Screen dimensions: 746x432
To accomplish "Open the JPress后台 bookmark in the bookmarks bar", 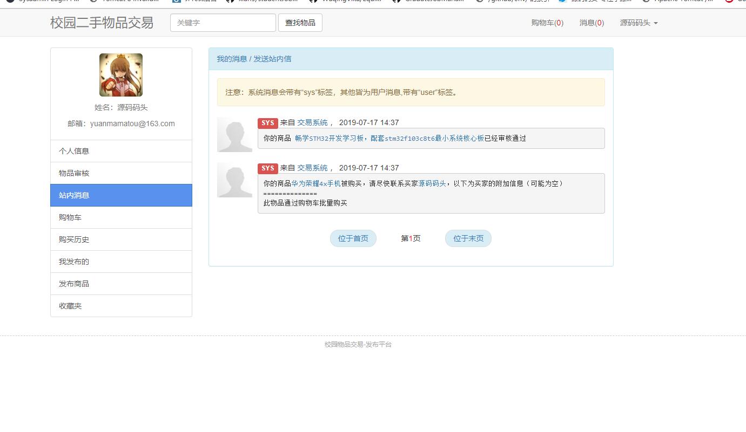I will pyautogui.click(x=196, y=2).
